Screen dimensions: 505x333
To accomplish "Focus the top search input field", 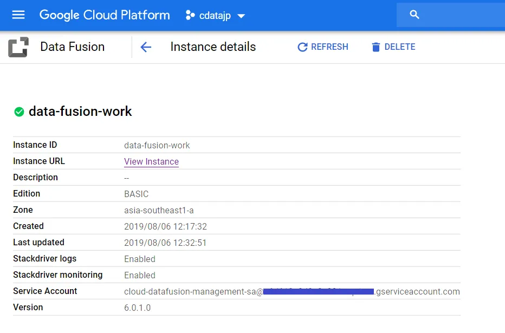I will (x=461, y=15).
